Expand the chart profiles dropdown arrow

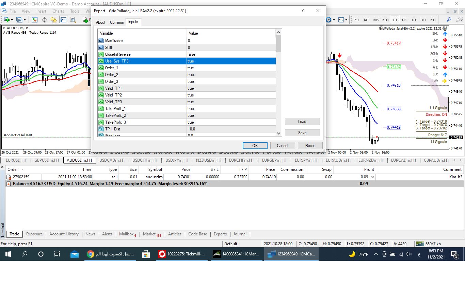point(25,20)
